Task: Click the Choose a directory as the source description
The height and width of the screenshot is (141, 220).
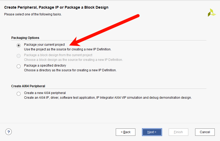Action: pos(70,70)
